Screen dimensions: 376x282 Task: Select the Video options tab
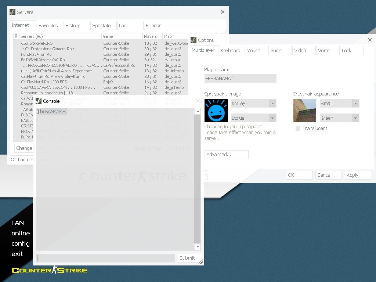[300, 51]
